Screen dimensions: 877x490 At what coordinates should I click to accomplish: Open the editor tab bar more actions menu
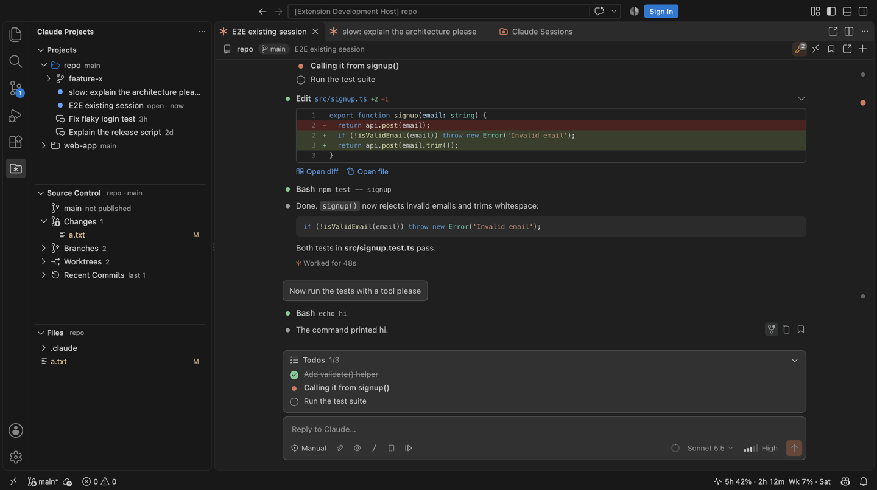pyautogui.click(x=865, y=32)
